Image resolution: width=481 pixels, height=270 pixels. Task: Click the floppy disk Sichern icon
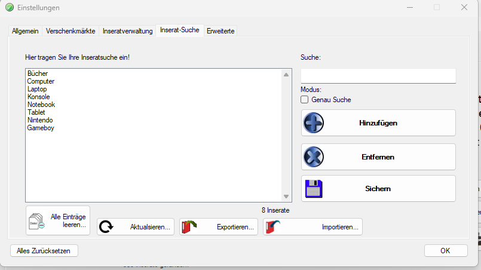pyautogui.click(x=314, y=189)
